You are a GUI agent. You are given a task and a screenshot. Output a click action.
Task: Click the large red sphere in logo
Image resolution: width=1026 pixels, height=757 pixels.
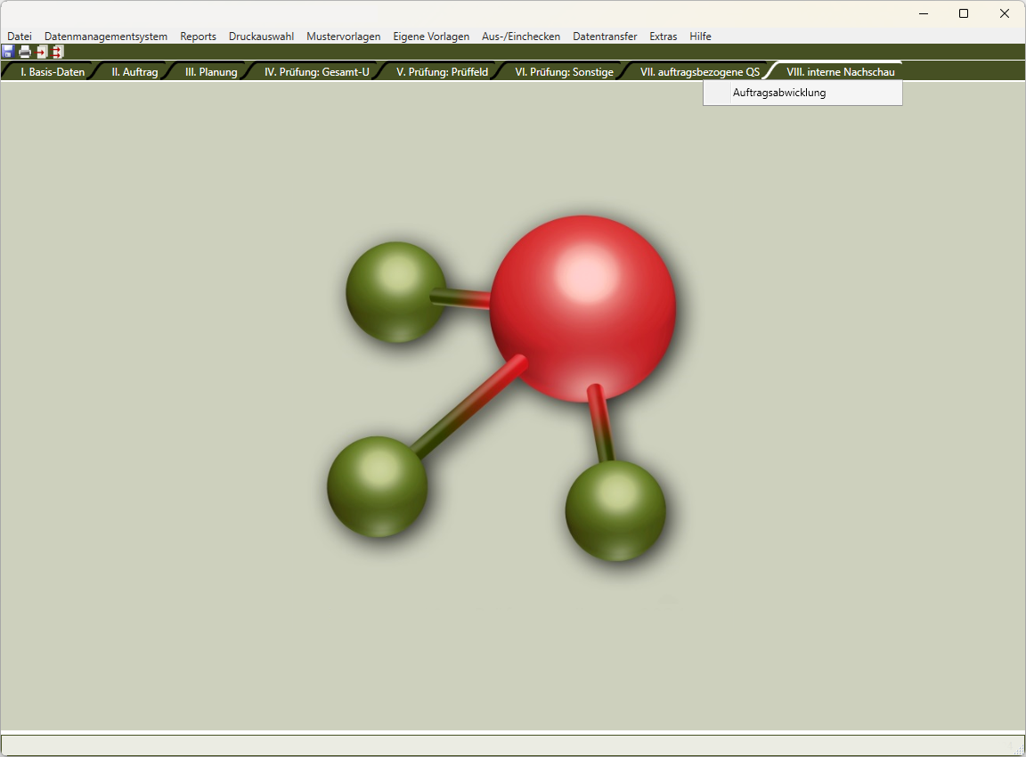582,308
